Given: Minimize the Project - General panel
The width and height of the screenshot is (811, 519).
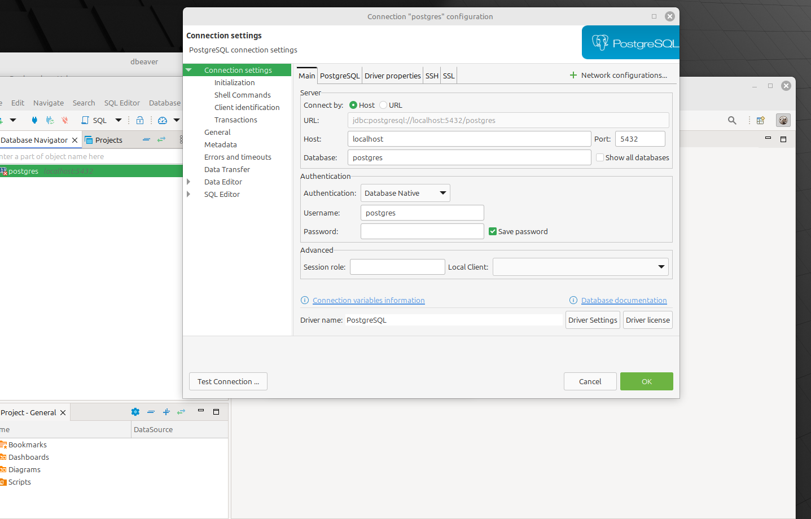Looking at the screenshot, I should pyautogui.click(x=201, y=411).
